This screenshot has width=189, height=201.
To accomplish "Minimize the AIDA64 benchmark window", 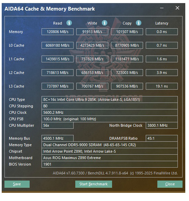I will click(x=162, y=8).
